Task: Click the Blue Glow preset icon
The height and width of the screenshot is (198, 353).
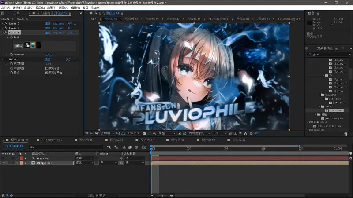Action: click(x=327, y=110)
